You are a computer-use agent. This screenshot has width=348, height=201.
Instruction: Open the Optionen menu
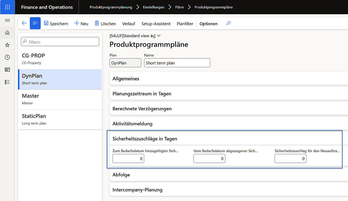[x=208, y=23]
